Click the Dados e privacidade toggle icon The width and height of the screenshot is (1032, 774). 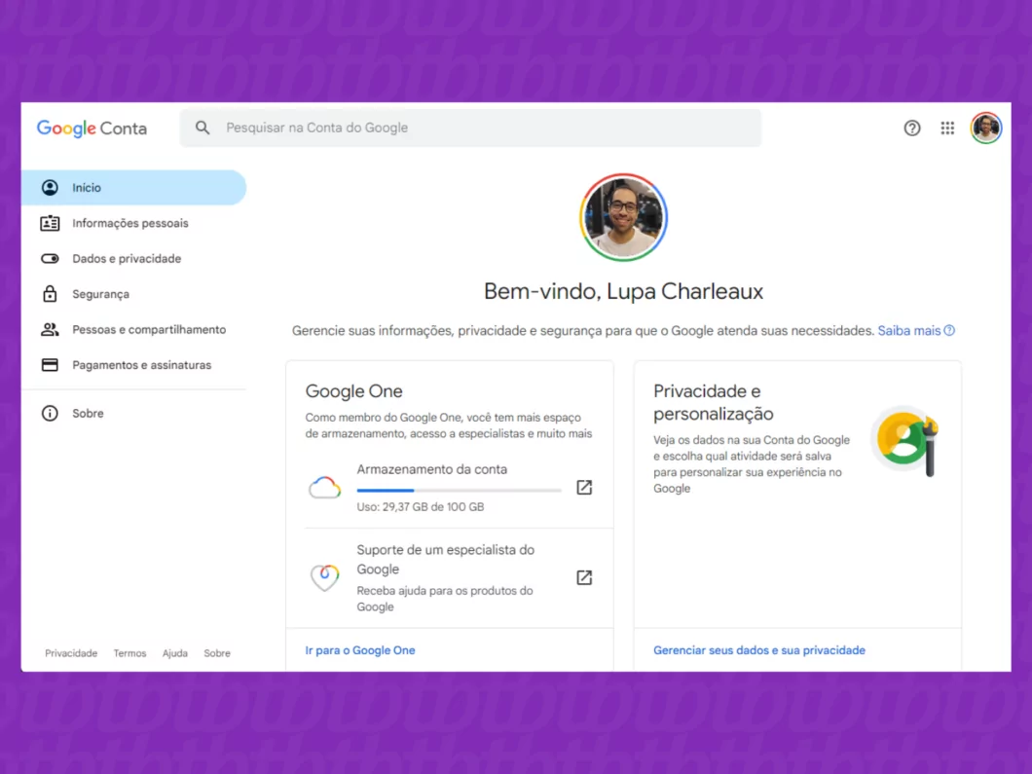50,259
